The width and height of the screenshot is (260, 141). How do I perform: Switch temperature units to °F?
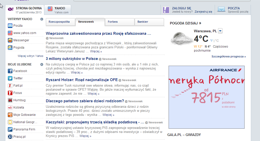click(x=211, y=41)
